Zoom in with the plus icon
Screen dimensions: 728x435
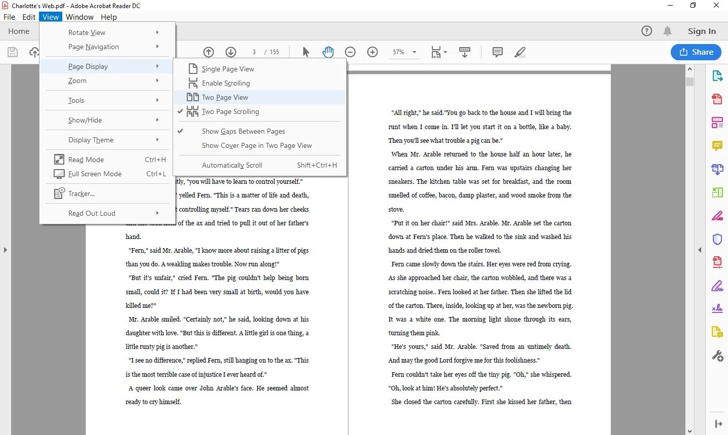(x=373, y=52)
